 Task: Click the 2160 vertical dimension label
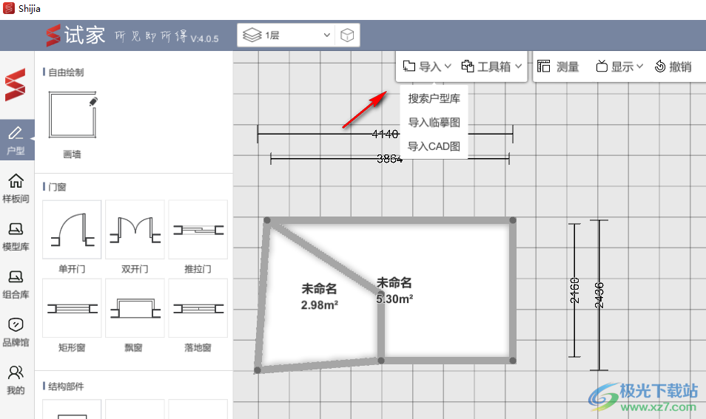574,290
